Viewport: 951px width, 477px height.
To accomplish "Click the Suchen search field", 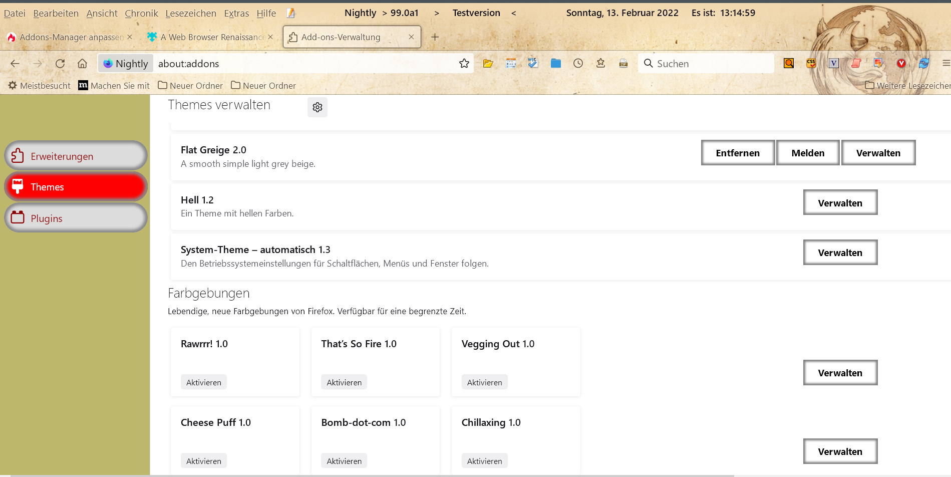I will point(706,64).
